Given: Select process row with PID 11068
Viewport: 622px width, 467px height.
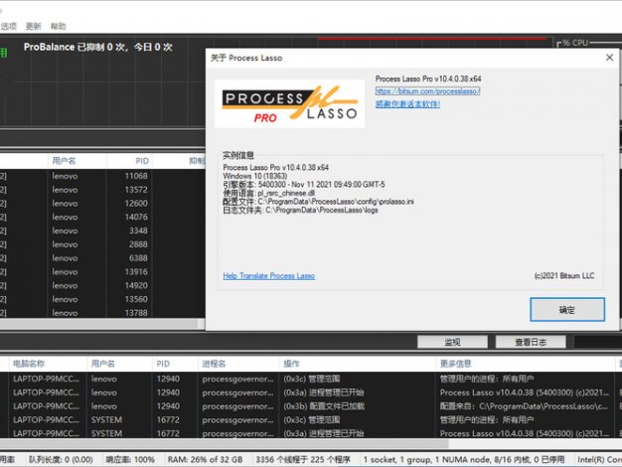Looking at the screenshot, I should (x=102, y=176).
